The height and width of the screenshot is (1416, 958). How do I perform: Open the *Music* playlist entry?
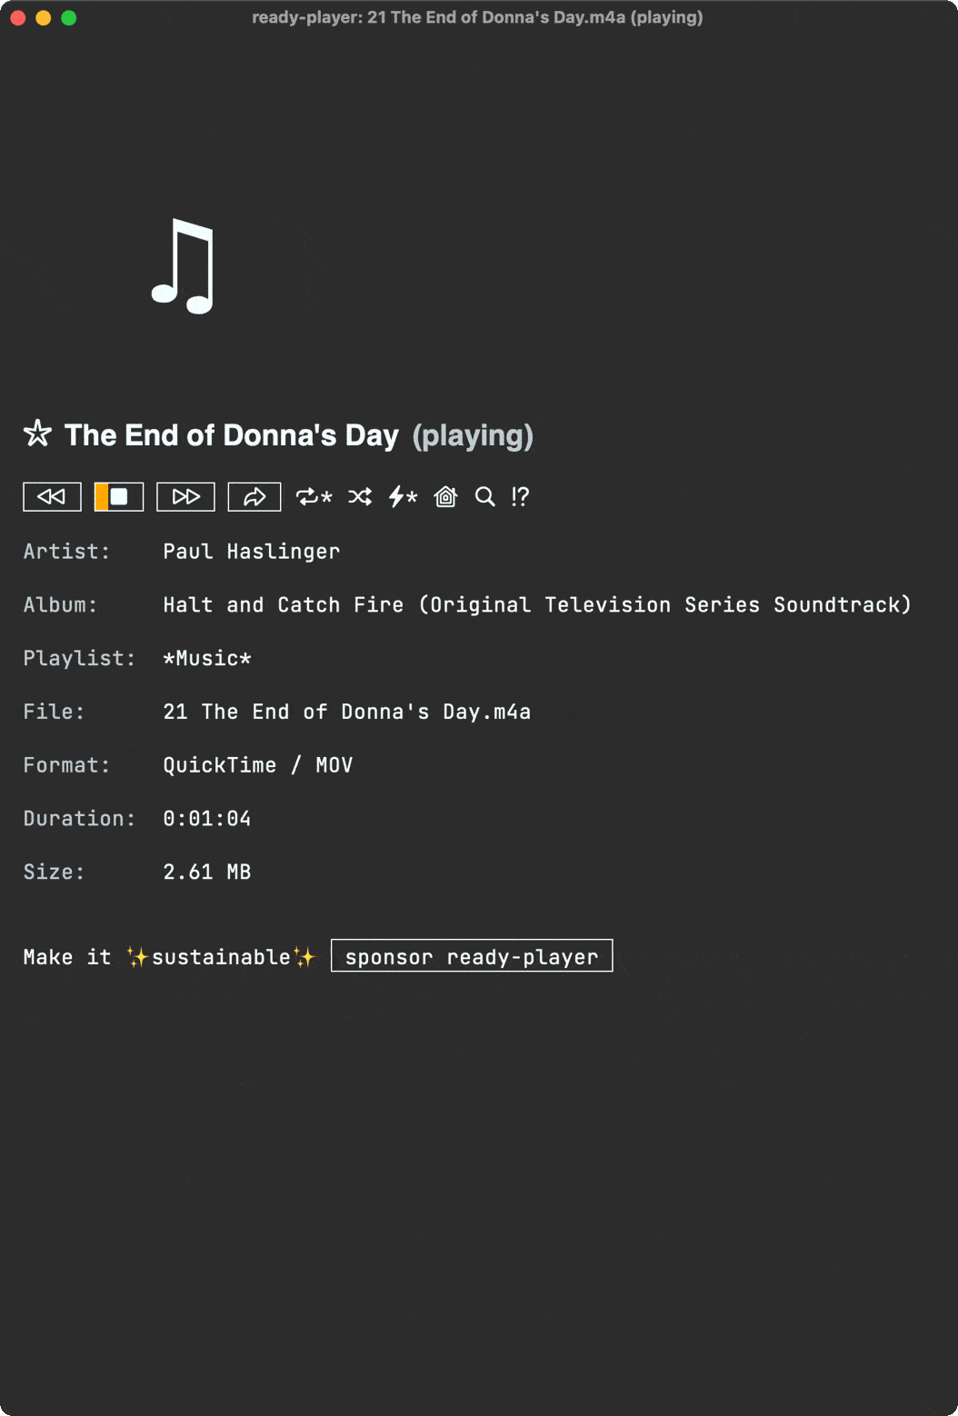(206, 658)
